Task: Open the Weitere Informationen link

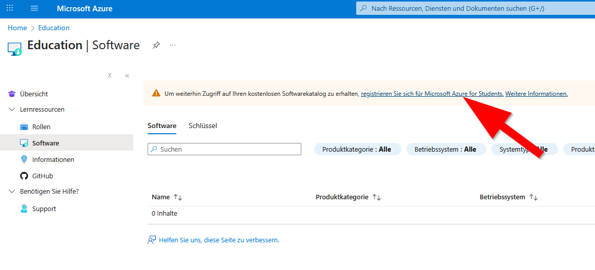Action: pyautogui.click(x=536, y=94)
